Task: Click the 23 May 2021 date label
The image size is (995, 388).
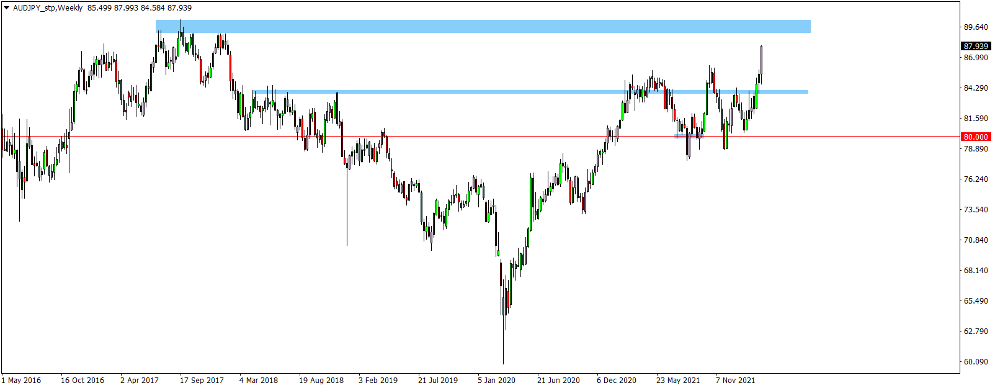Action: pyautogui.click(x=678, y=380)
